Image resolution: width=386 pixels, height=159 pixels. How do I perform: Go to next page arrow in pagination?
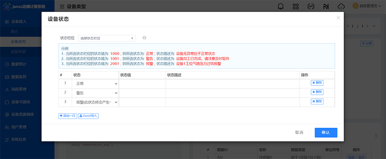pos(367,26)
